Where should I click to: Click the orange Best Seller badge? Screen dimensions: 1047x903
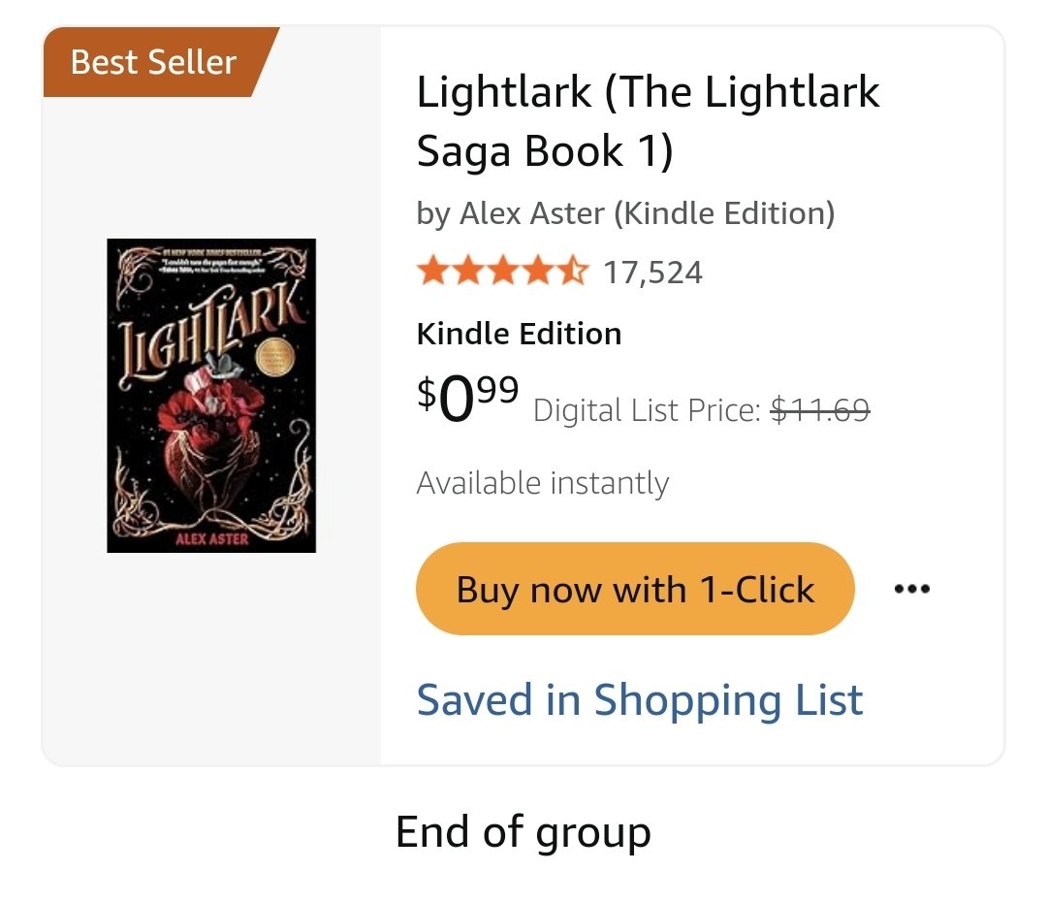(159, 62)
